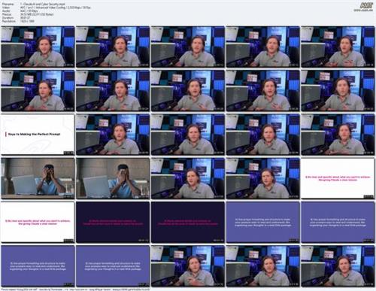
Task: Select the left thumbnail of man covering his face
Action: coord(38,178)
